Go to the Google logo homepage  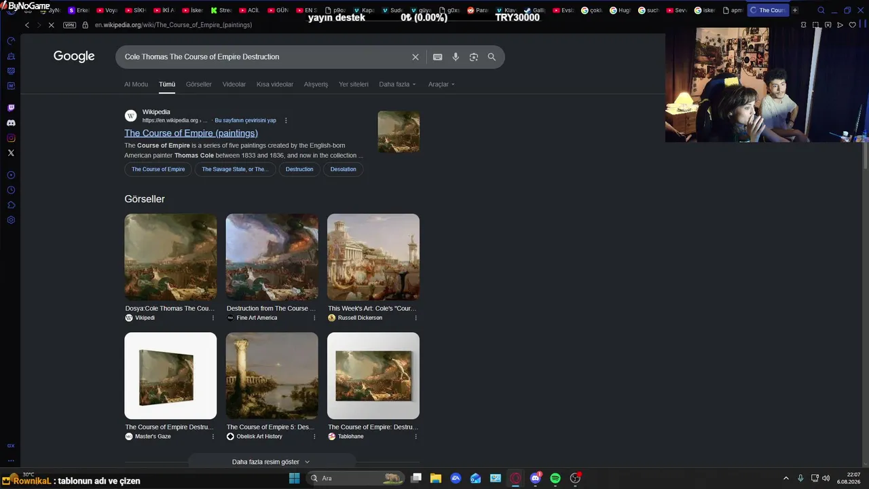(74, 56)
